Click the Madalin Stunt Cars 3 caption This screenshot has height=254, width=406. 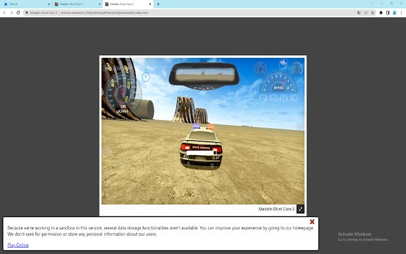(x=277, y=209)
